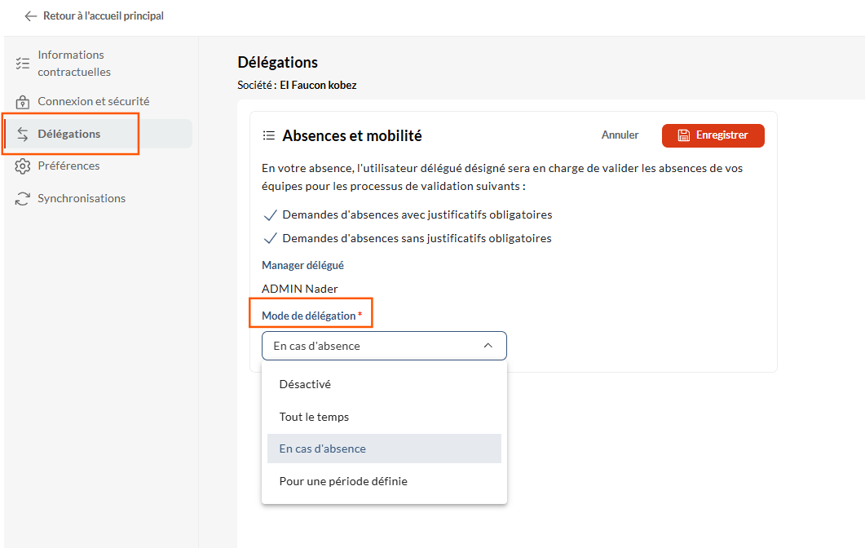This screenshot has height=548, width=865.
Task: Choose Tout le temps from list
Action: click(314, 417)
